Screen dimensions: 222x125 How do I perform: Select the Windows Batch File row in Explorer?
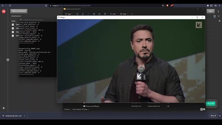click(x=126, y=106)
